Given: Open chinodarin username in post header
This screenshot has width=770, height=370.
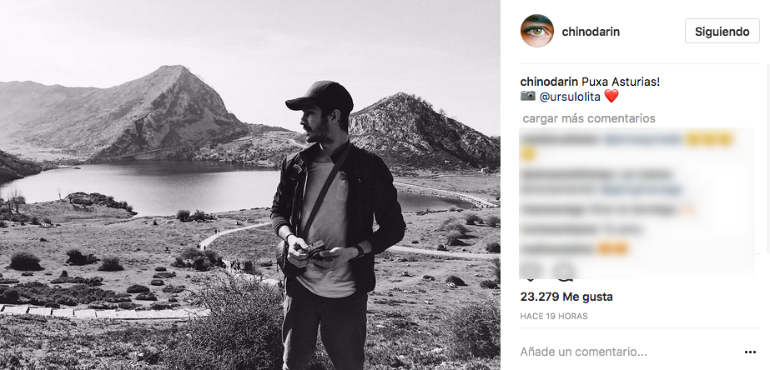Looking at the screenshot, I should [591, 32].
